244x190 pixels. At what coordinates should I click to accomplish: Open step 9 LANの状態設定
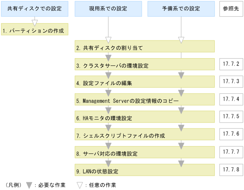145,170
